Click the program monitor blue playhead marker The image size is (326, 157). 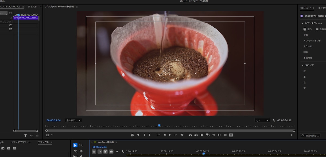[x=159, y=125]
